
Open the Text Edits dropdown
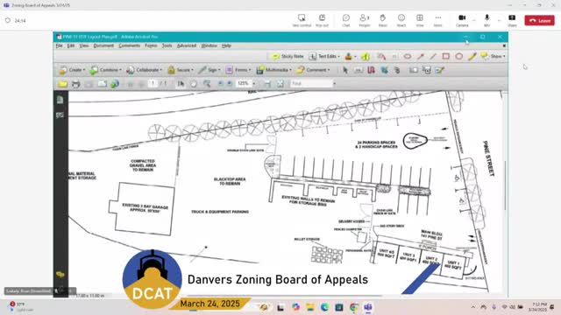[x=325, y=56]
